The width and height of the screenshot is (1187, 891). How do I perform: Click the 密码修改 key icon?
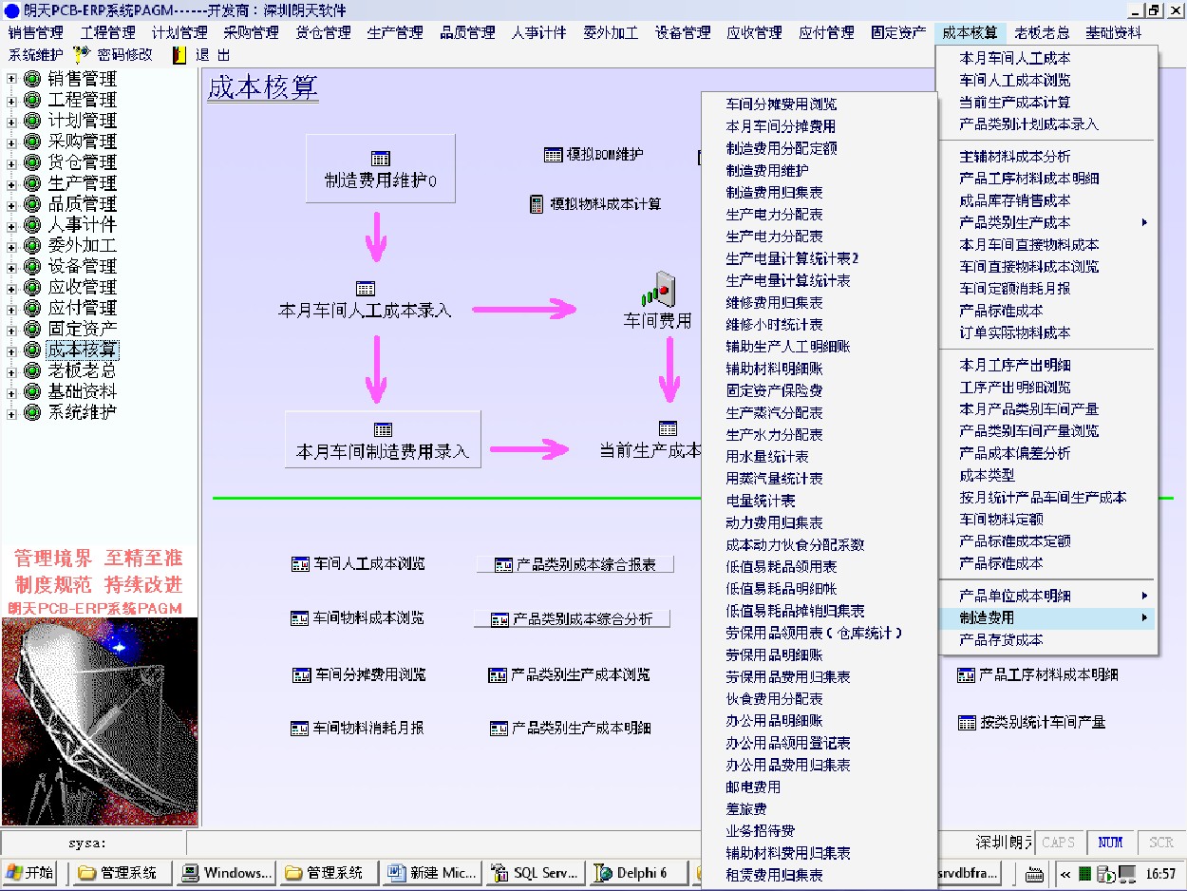[83, 55]
